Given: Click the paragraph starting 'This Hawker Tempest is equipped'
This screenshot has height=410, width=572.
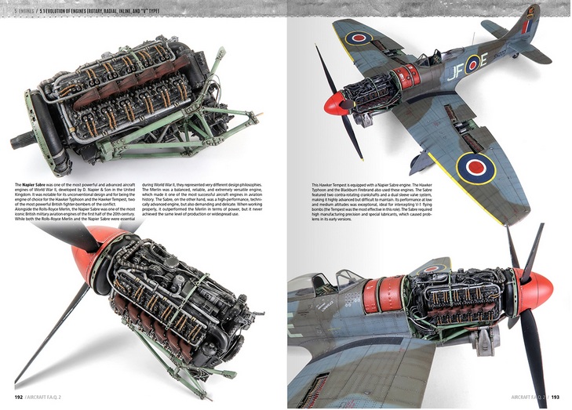Looking at the screenshot, I should coord(373,202).
